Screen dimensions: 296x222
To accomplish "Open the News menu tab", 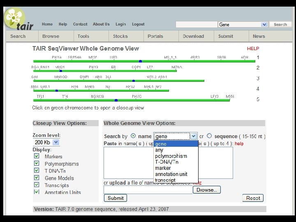I will [x=259, y=36].
